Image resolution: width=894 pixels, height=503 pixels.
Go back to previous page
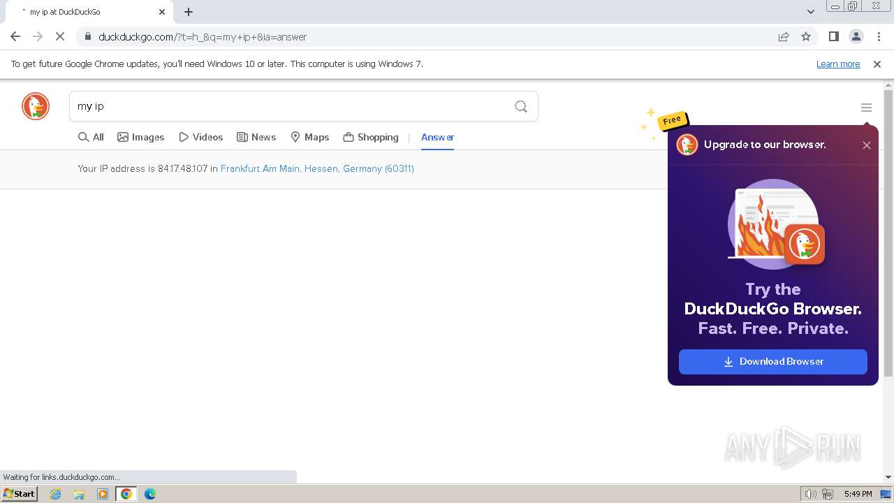point(15,37)
